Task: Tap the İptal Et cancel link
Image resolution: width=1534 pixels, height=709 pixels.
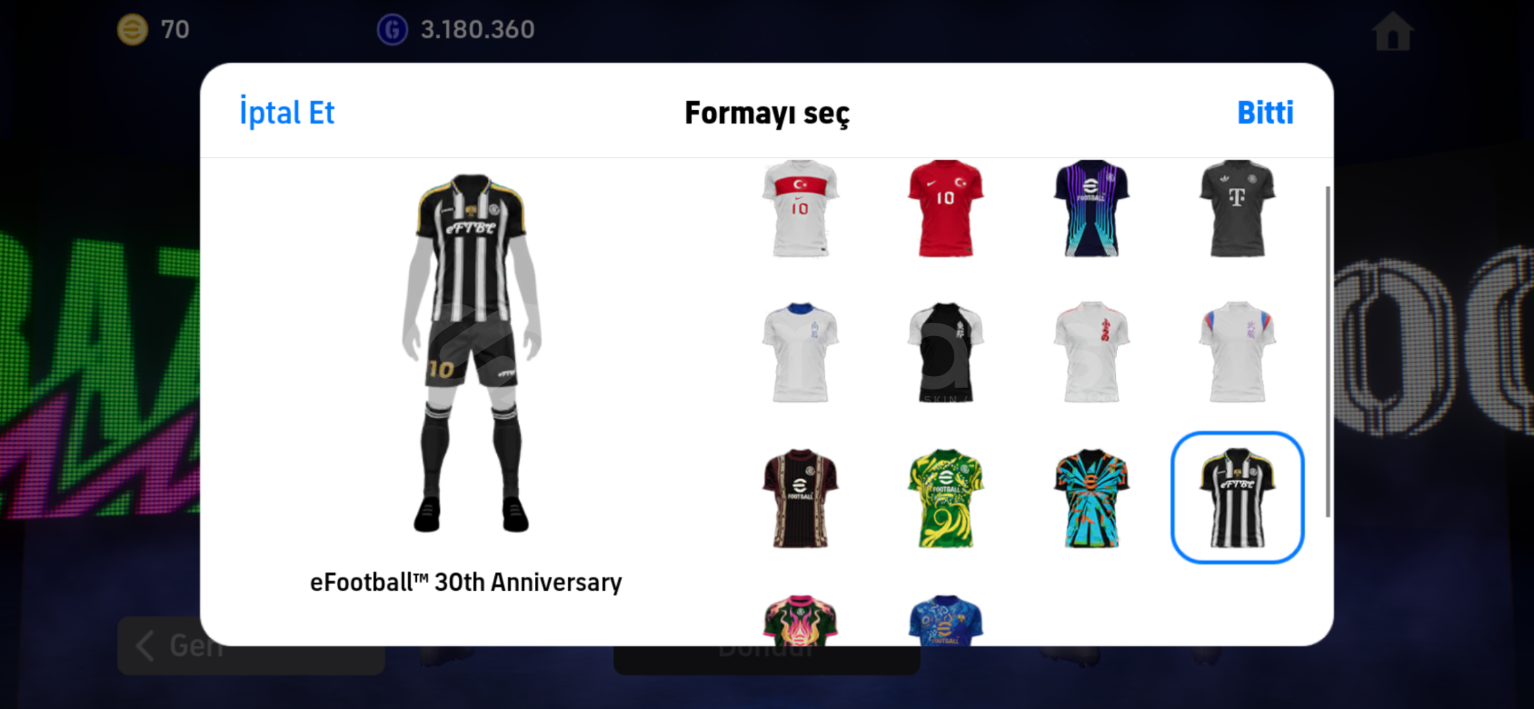Action: coord(287,112)
